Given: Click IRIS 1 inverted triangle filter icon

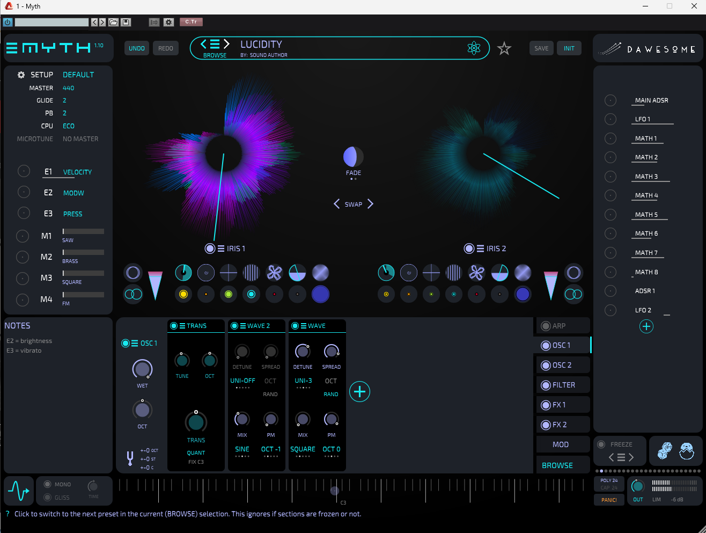Looking at the screenshot, I should (155, 285).
